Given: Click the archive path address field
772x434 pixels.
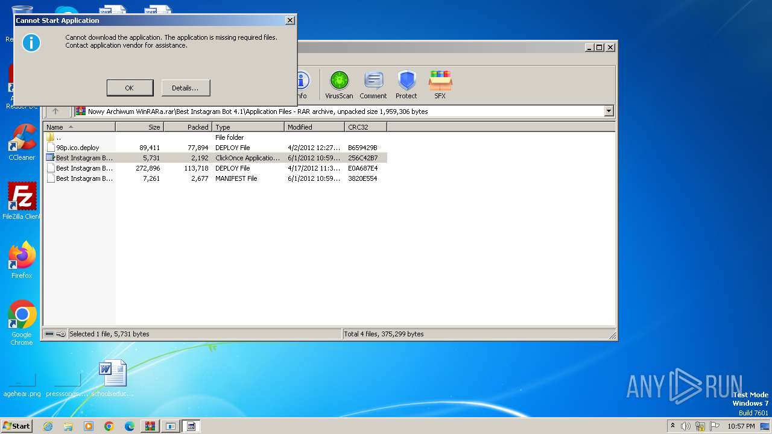Looking at the screenshot, I should (x=344, y=111).
